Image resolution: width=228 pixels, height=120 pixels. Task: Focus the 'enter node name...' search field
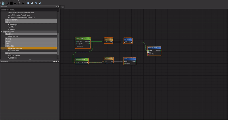pos(30,10)
